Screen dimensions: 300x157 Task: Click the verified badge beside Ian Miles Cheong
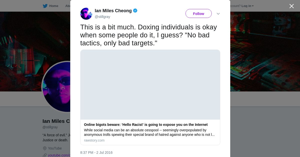[135, 11]
